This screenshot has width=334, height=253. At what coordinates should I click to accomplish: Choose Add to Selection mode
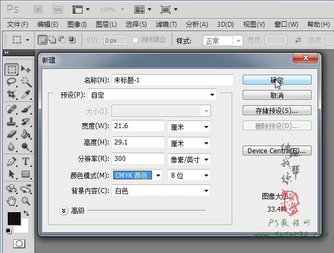(52, 40)
